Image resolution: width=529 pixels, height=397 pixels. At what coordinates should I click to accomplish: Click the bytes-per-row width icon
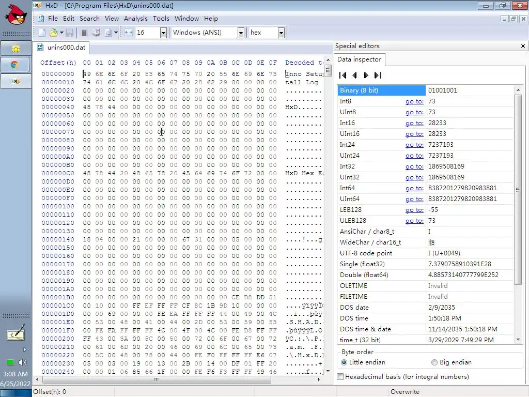[x=129, y=33]
